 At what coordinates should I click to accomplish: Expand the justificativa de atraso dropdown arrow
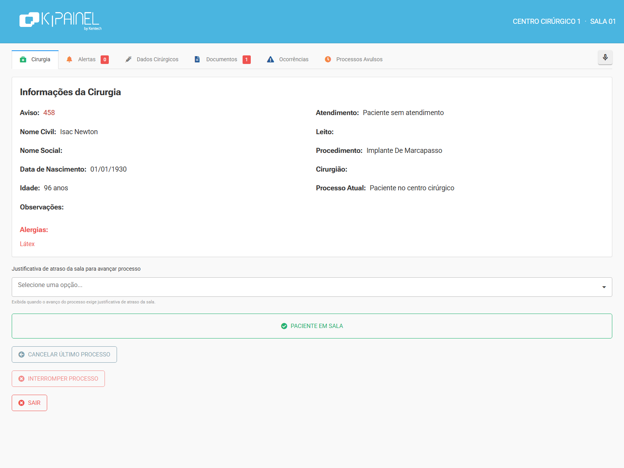point(604,287)
